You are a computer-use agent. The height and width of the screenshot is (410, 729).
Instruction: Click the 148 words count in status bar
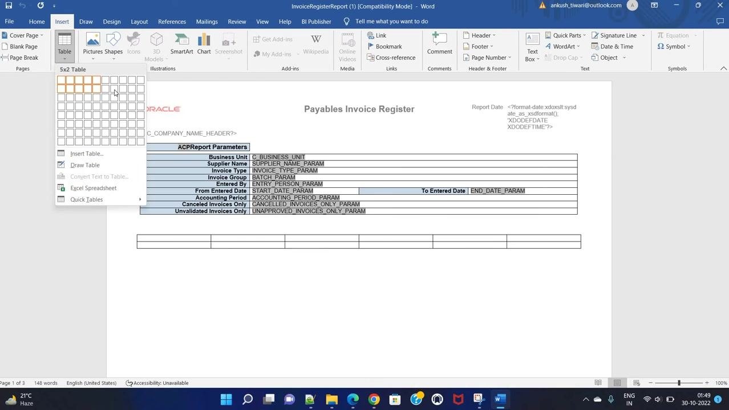(x=46, y=383)
